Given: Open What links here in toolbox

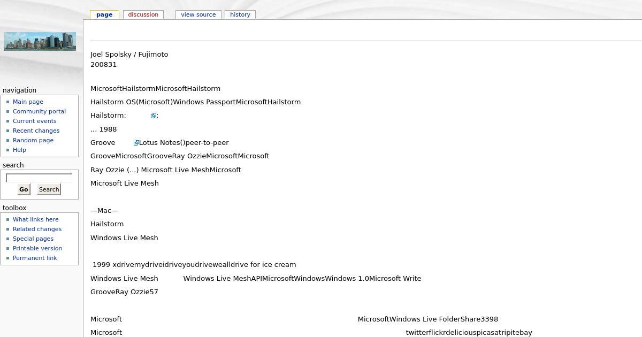Looking at the screenshot, I should click(36, 219).
